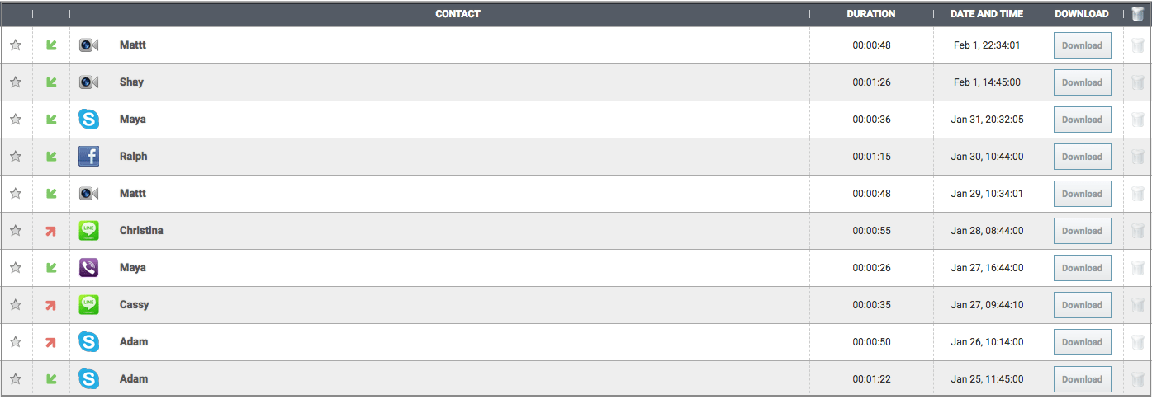Sort by the Duration column header
The width and height of the screenshot is (1152, 399).
click(x=870, y=14)
